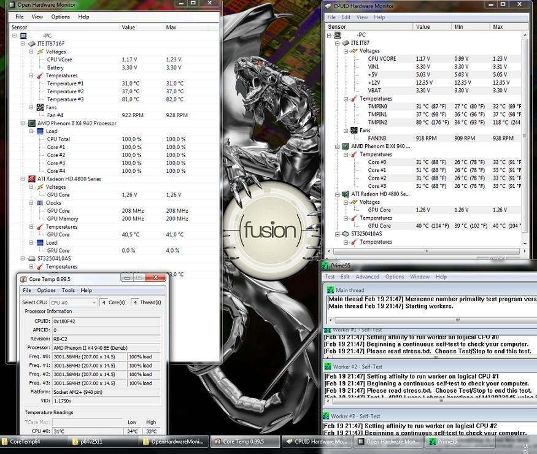Click the Voltages icon under ITE IT87 in CPUID
The height and width of the screenshot is (454, 537).
[353, 51]
